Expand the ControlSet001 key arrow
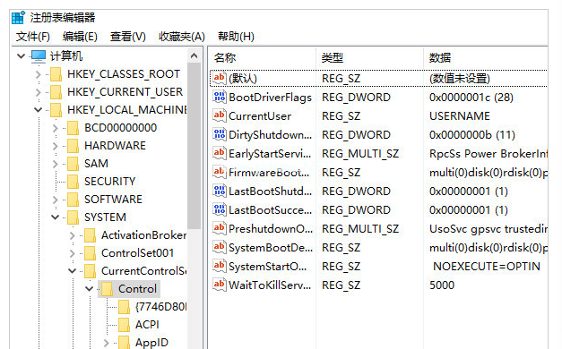This screenshot has height=349, width=562. click(x=72, y=253)
